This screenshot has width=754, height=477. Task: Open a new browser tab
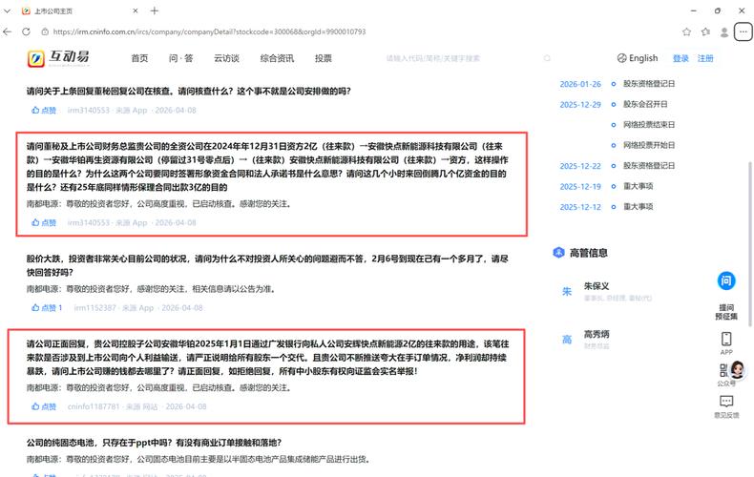click(x=155, y=10)
